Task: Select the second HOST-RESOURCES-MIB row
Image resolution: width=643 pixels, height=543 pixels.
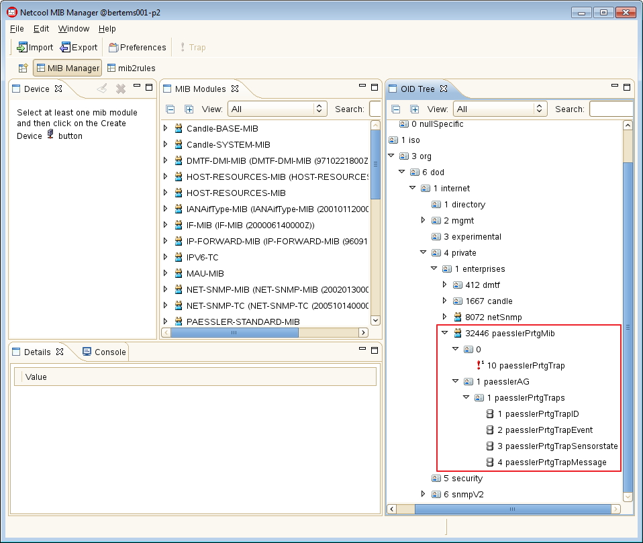Action: [x=236, y=193]
